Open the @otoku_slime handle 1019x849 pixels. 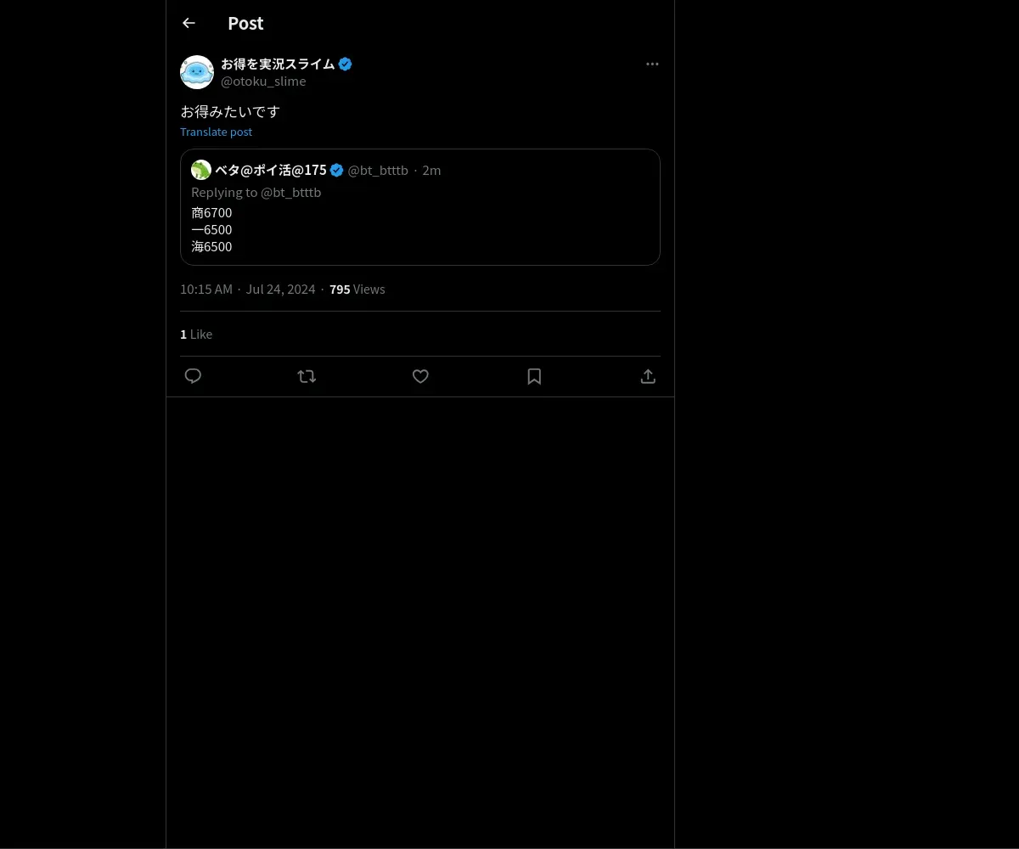(263, 82)
